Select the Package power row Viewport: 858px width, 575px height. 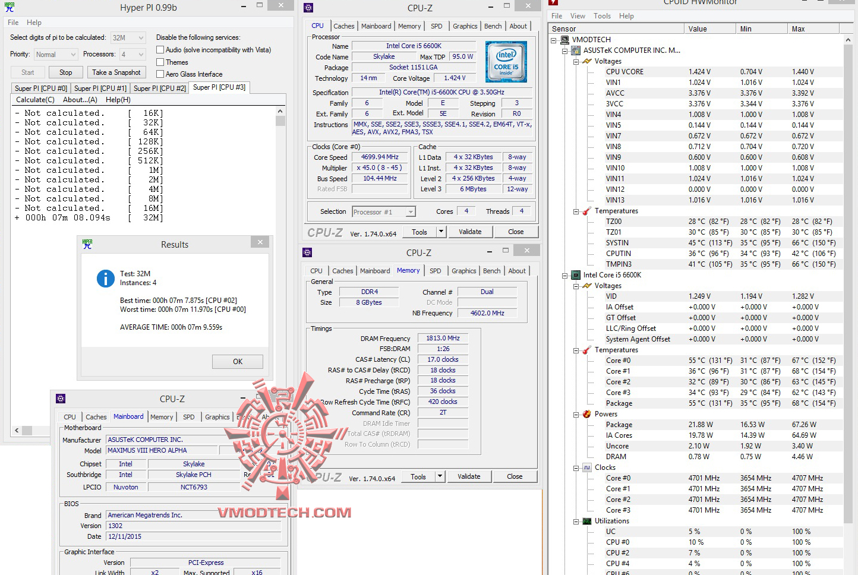point(723,425)
